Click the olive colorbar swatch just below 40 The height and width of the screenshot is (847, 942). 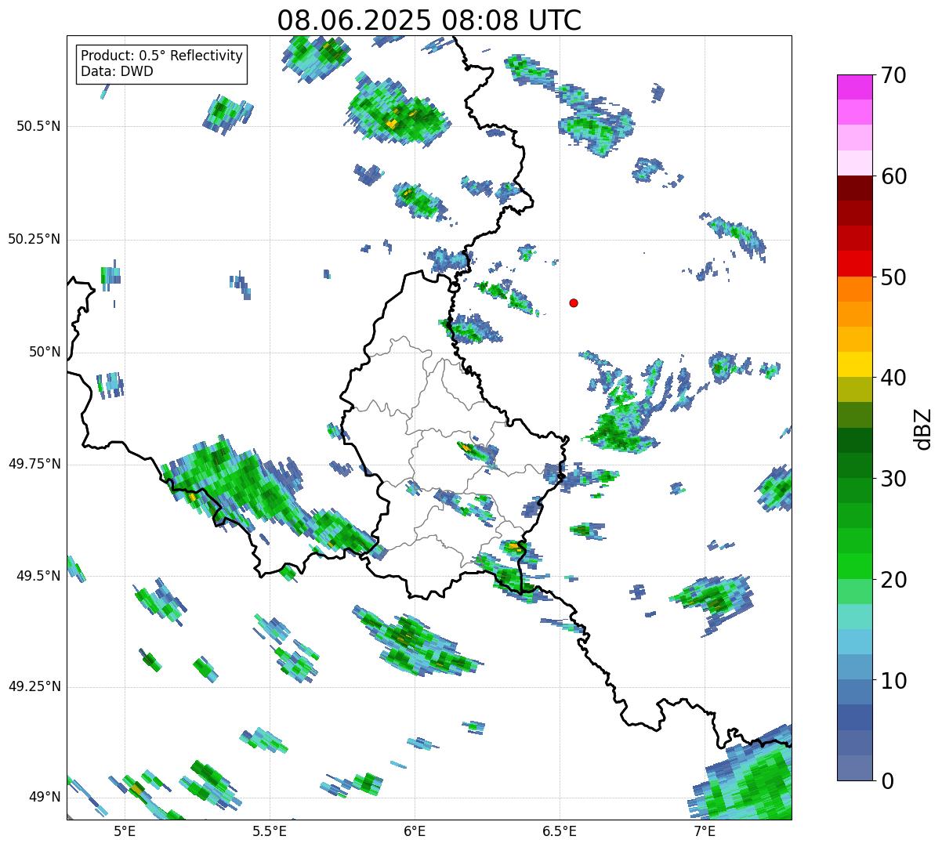pos(854,389)
